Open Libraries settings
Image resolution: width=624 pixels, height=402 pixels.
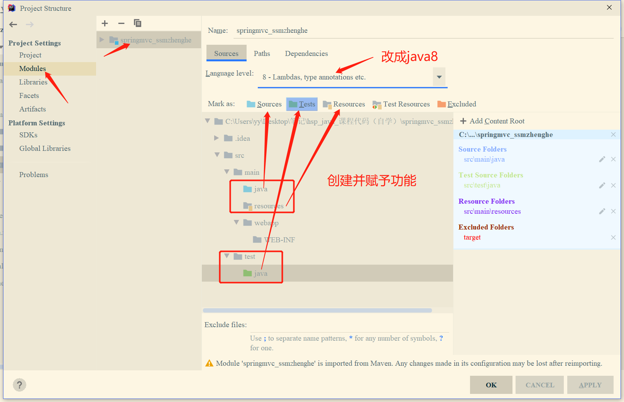[33, 82]
